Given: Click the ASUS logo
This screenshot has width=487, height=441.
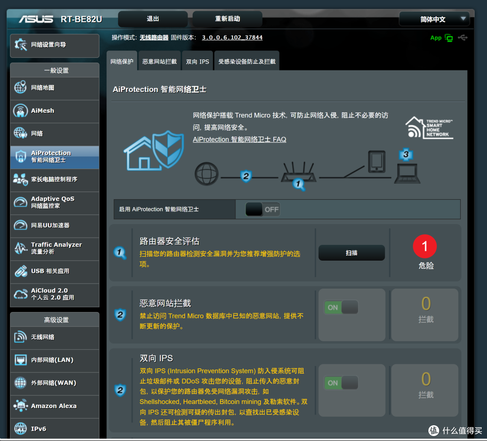Looking at the screenshot, I should pos(36,19).
